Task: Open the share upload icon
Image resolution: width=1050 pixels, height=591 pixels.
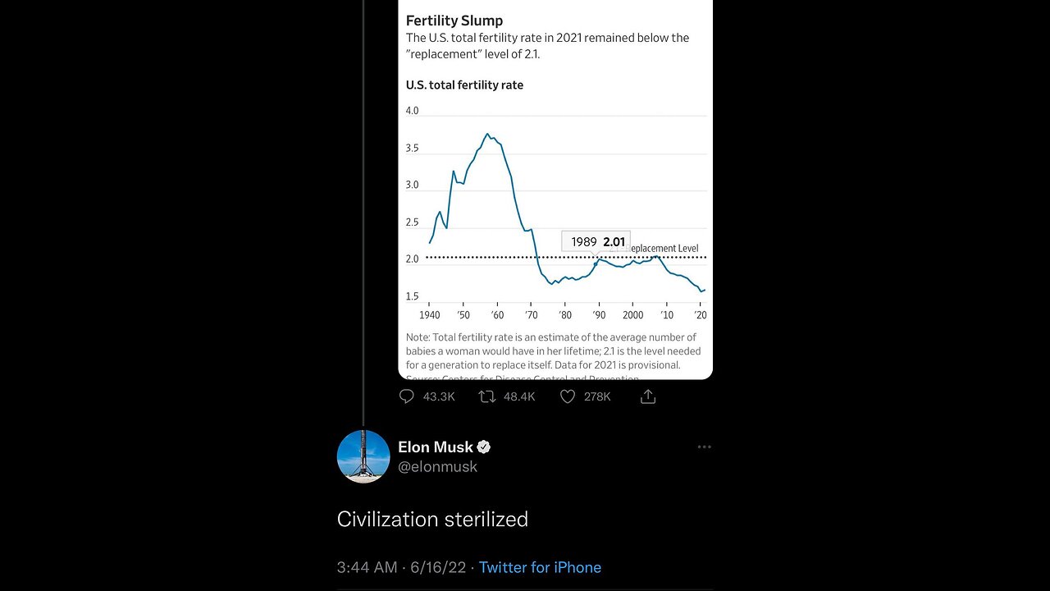Action: click(x=648, y=396)
